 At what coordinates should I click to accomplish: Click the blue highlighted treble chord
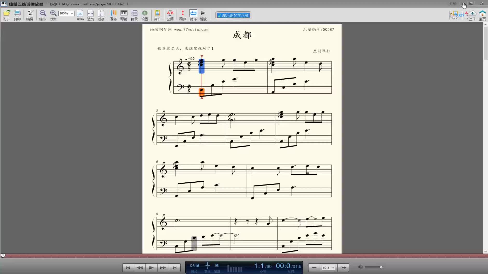(201, 66)
